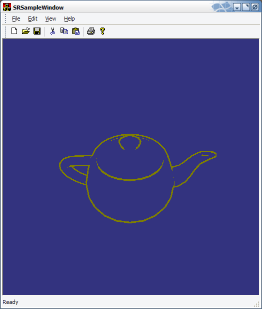Paste using the clipboard icon
Image resolution: width=262 pixels, height=309 pixels.
coord(75,31)
